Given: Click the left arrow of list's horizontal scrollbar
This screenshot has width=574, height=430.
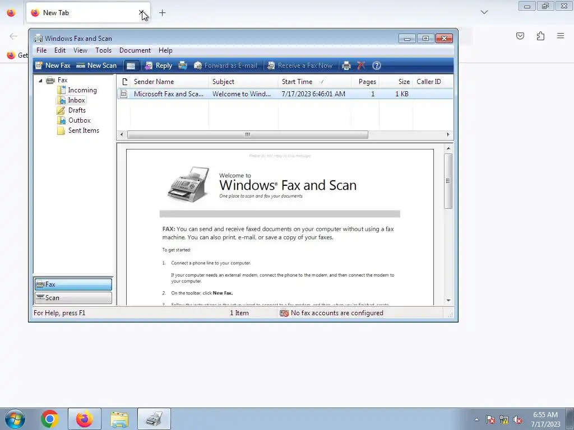Looking at the screenshot, I should (x=122, y=134).
